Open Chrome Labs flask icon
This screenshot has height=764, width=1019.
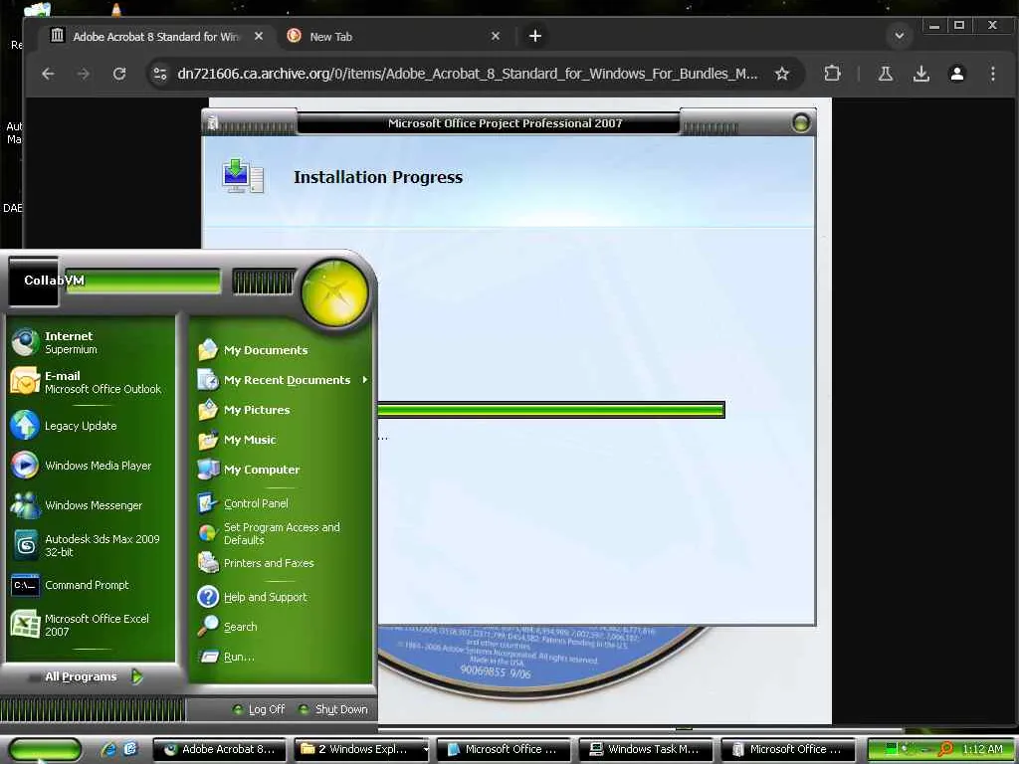pyautogui.click(x=885, y=74)
